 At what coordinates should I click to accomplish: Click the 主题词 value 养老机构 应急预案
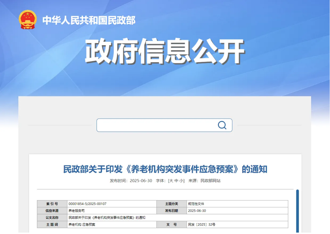click(82, 225)
